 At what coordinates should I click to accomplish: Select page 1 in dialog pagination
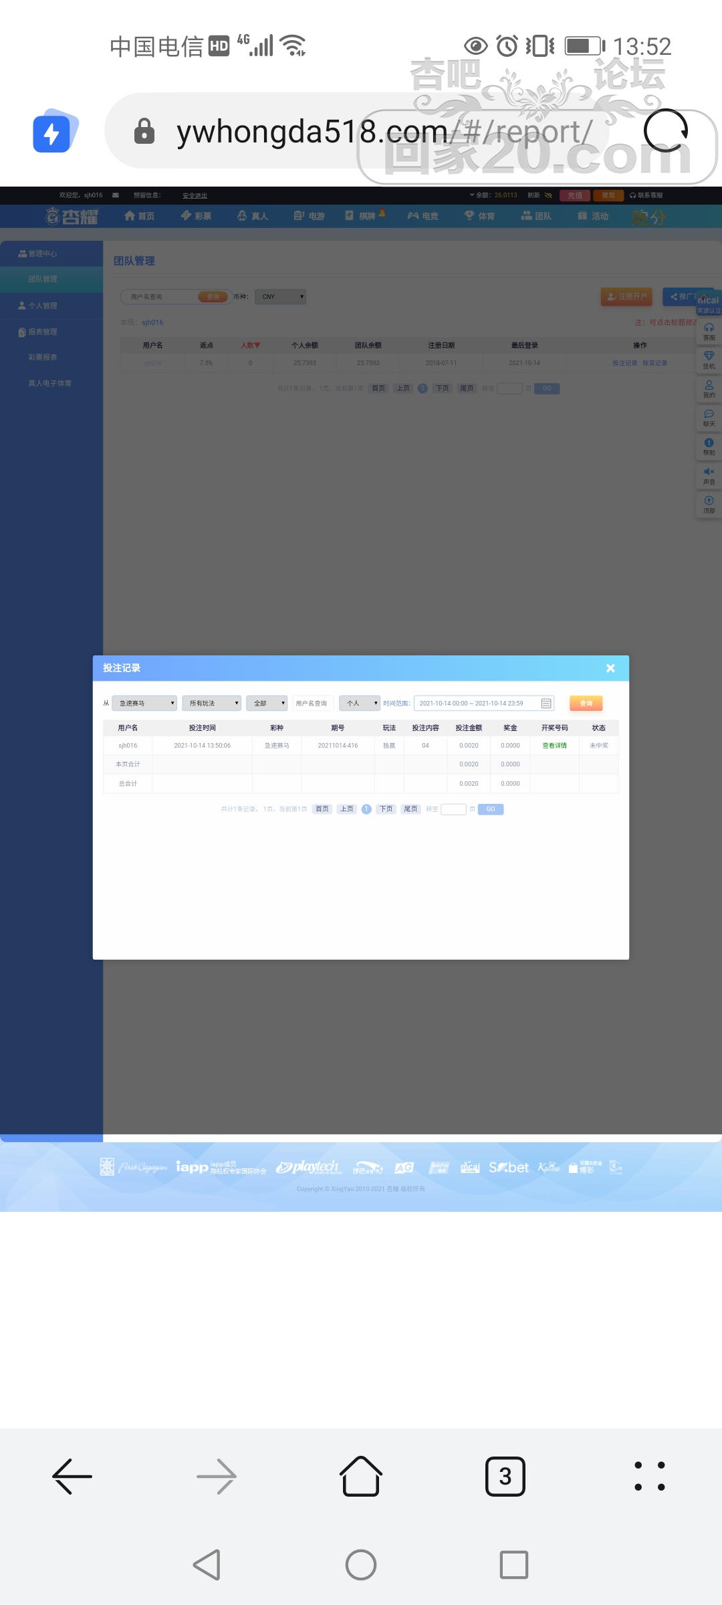(366, 809)
